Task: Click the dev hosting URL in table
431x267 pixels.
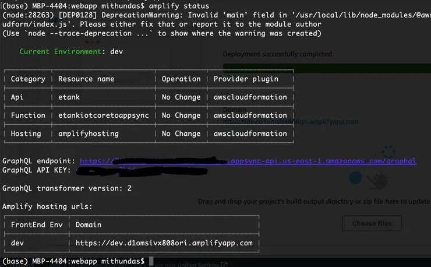Action: pyautogui.click(x=164, y=243)
